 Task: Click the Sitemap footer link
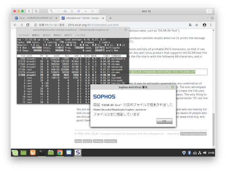tap(98, 141)
